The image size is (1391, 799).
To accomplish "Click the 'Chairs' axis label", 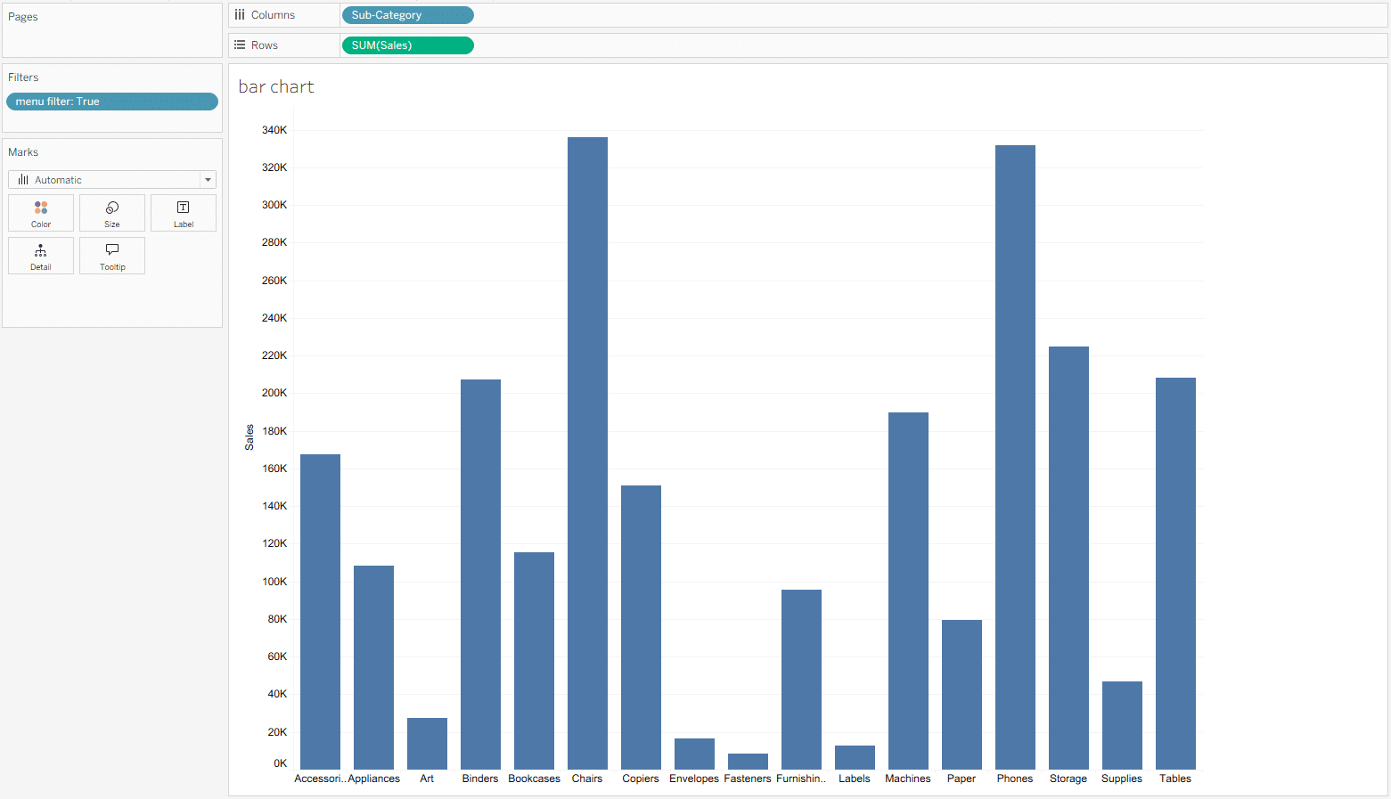I will 587,779.
